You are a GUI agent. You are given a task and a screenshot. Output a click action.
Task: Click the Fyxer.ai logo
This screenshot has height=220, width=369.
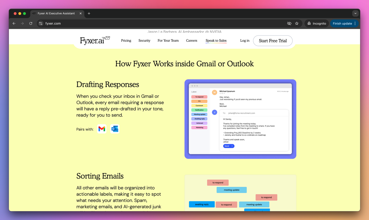(95, 40)
